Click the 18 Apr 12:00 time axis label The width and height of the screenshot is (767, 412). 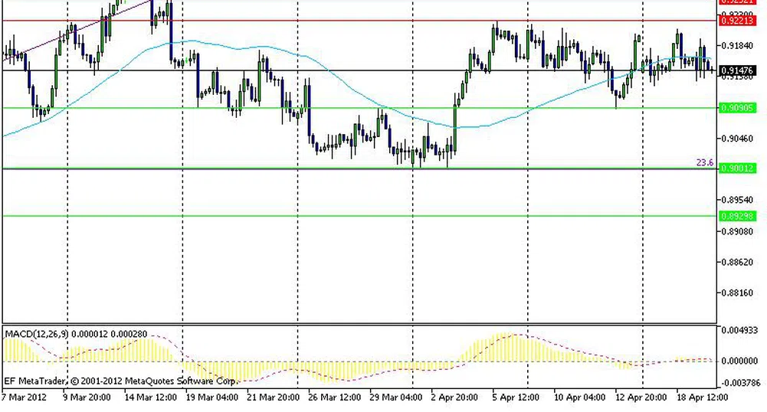(702, 397)
